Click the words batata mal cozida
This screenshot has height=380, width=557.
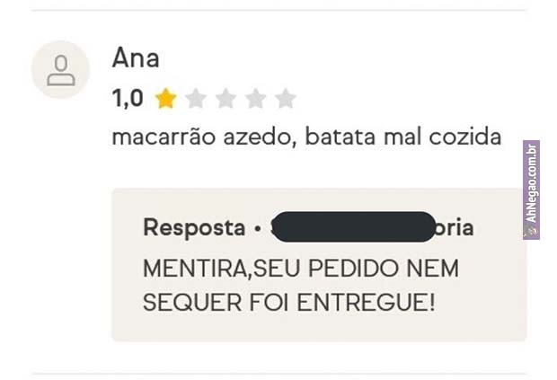(403, 137)
